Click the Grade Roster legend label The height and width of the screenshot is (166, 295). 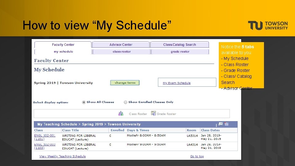[166, 114]
